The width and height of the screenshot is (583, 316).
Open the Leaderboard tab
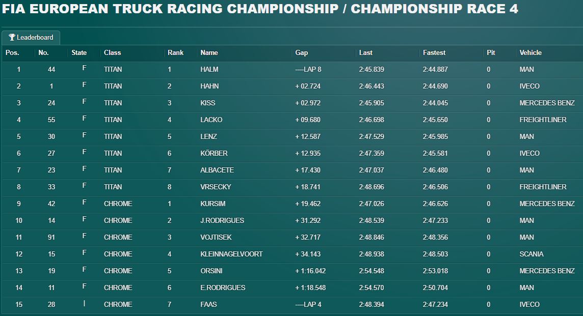(31, 38)
